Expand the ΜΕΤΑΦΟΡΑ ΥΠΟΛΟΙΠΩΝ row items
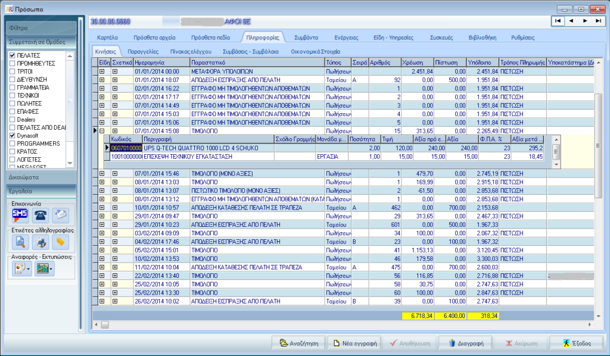The image size is (610, 356). 102,71
